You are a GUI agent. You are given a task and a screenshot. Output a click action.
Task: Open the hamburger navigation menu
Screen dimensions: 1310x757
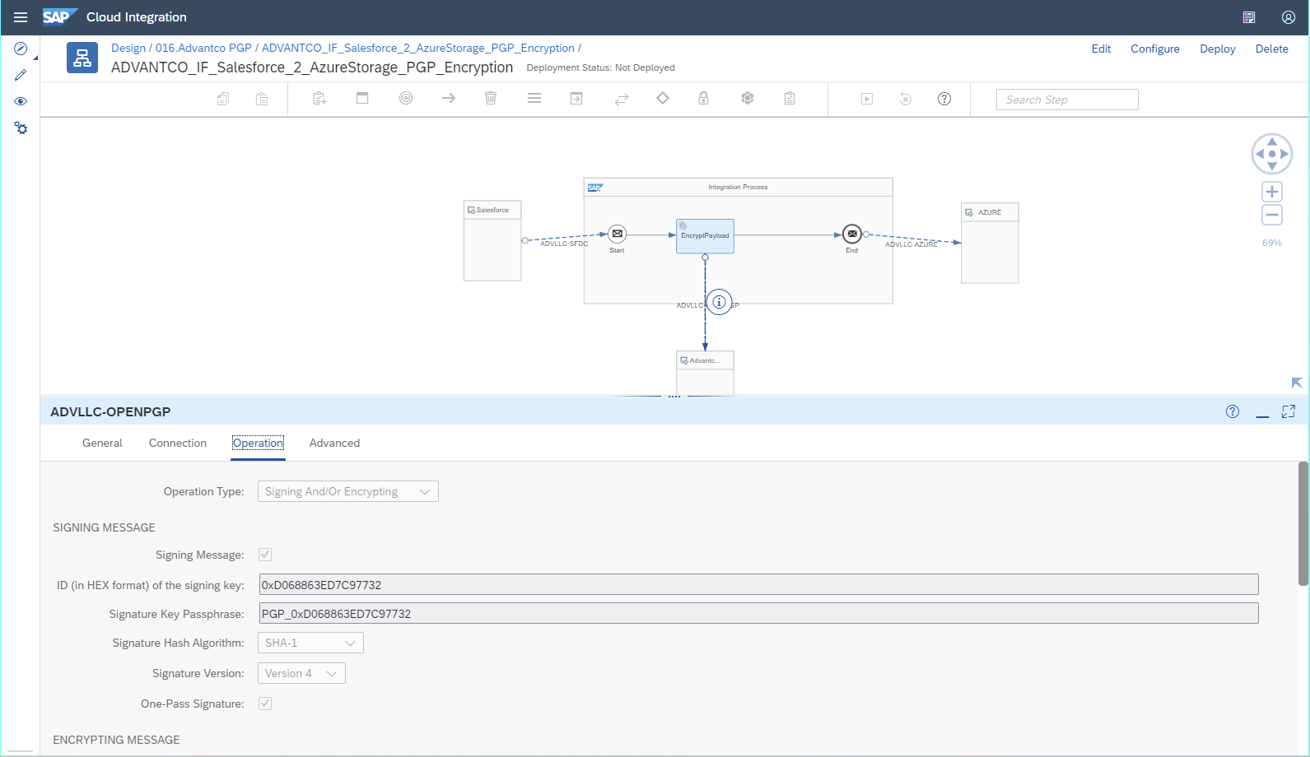click(21, 17)
